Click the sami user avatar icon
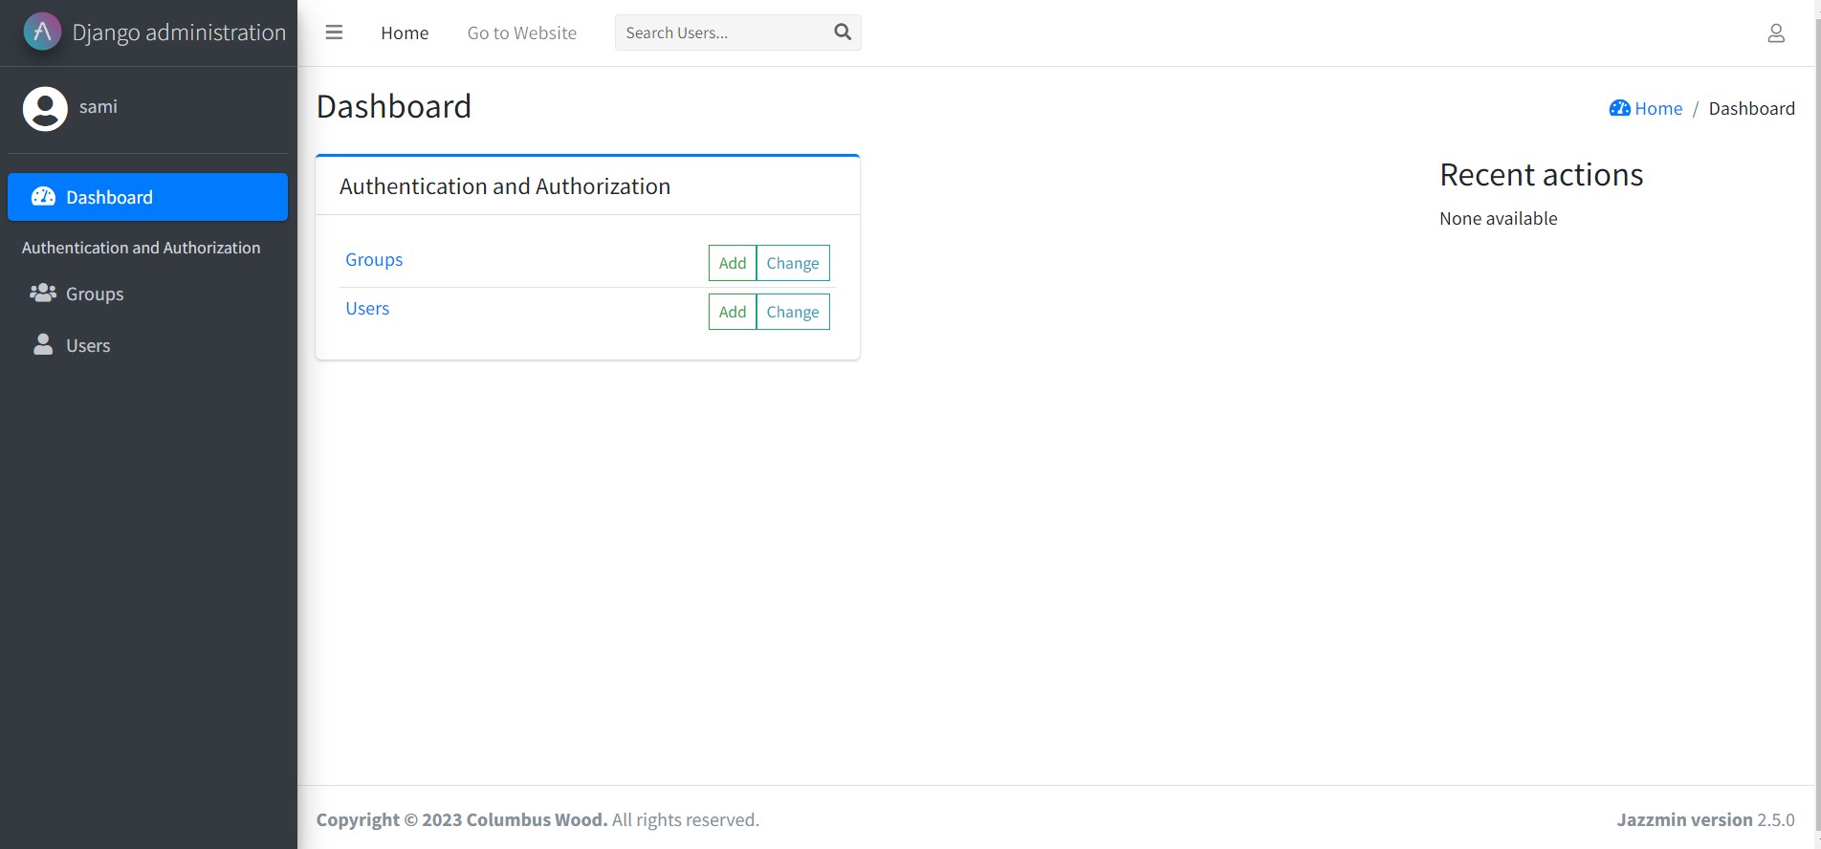This screenshot has width=1821, height=849. [x=45, y=108]
